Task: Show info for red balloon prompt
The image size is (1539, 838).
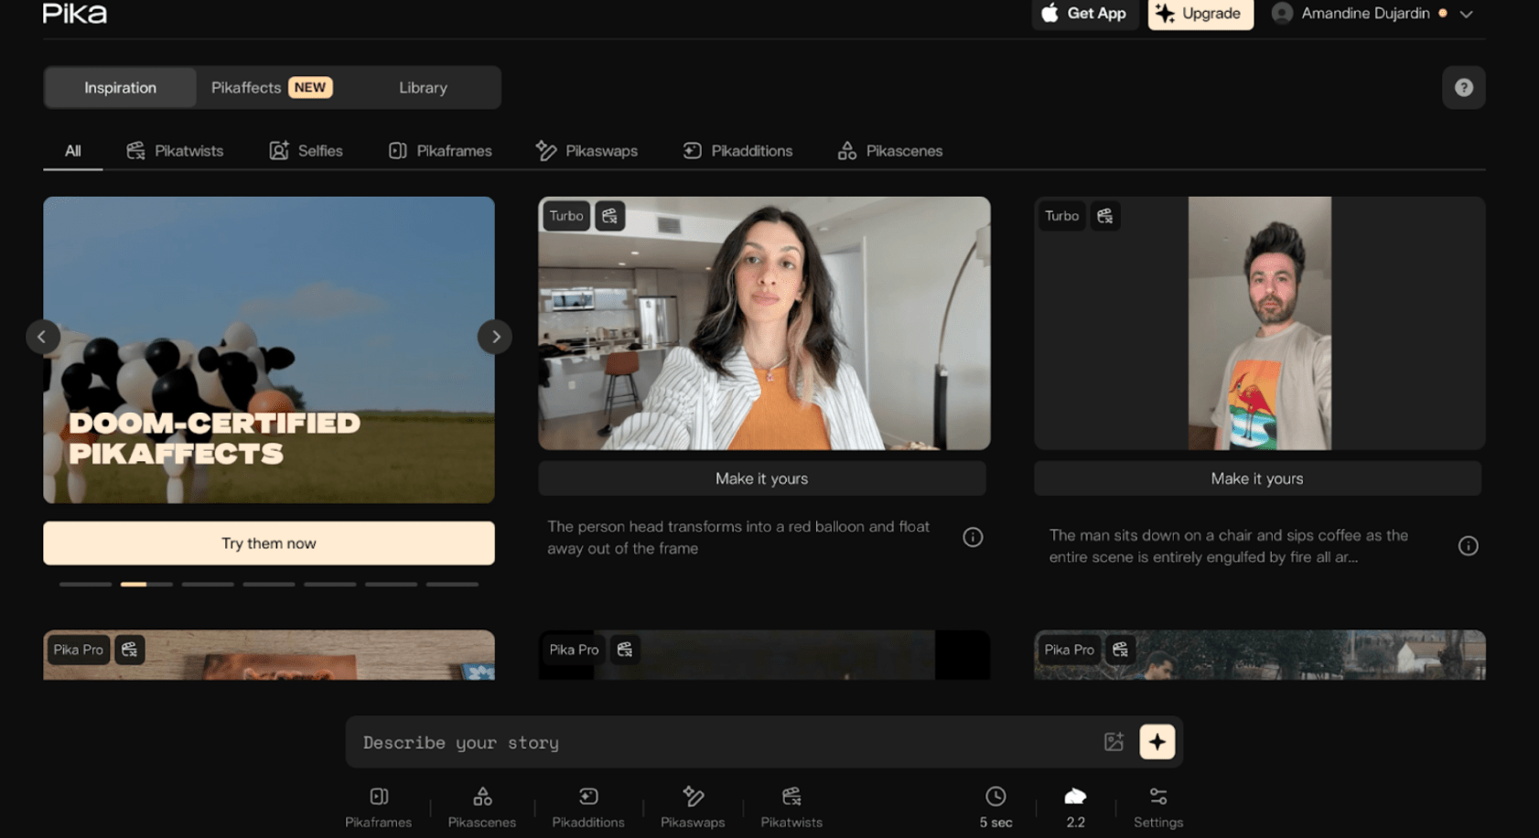Action: (973, 537)
